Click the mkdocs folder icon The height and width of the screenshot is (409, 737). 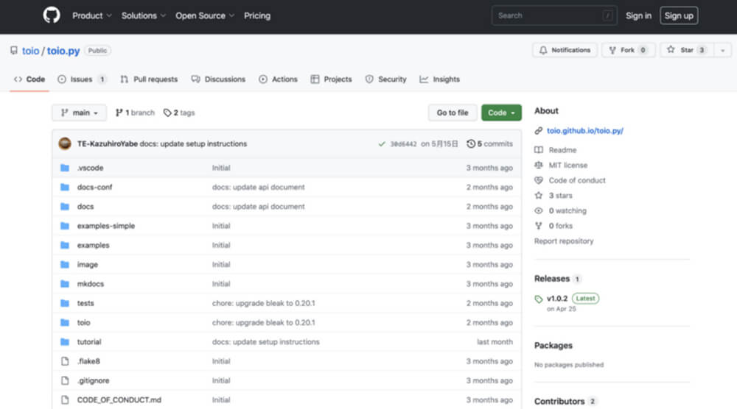[x=65, y=284]
